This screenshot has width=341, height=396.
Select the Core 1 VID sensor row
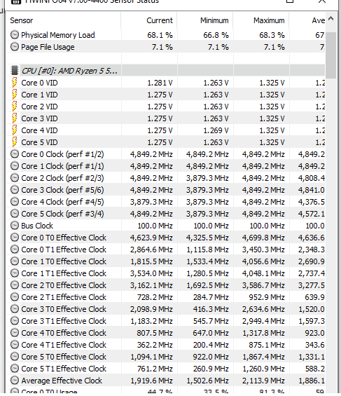point(165,95)
